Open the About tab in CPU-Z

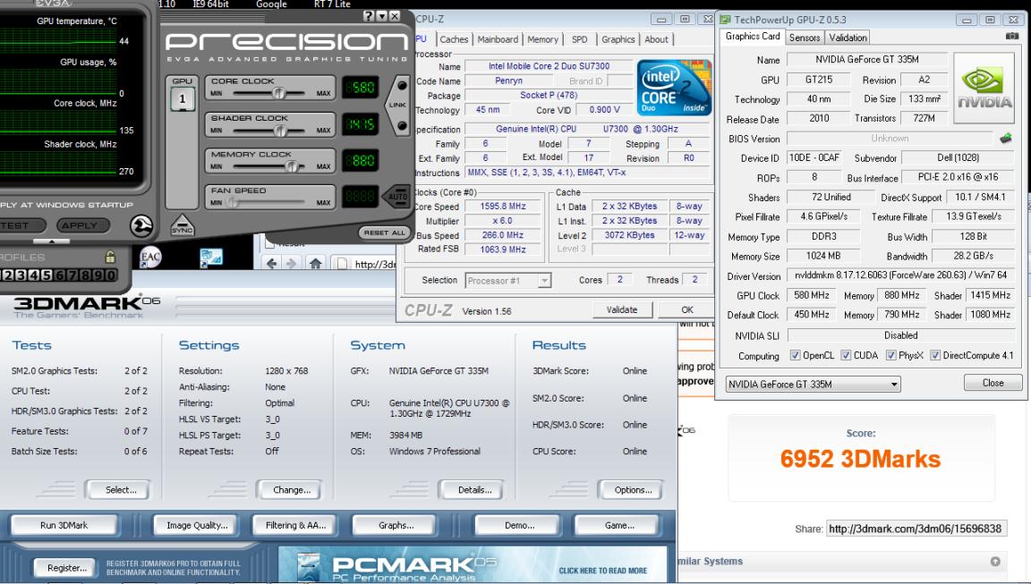pyautogui.click(x=656, y=39)
